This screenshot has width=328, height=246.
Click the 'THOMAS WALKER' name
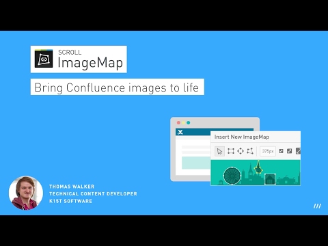point(72,187)
